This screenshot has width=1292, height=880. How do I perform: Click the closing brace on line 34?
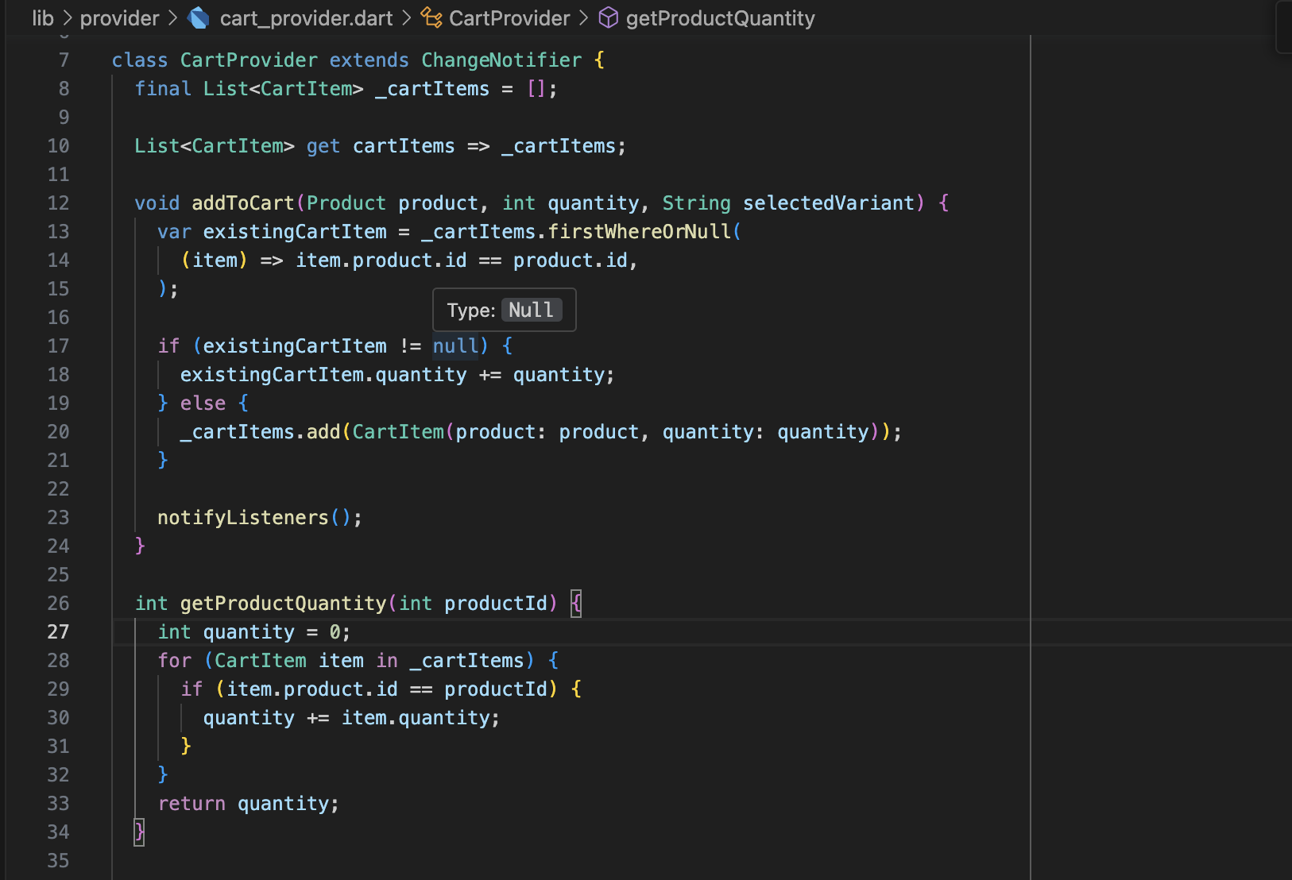point(140,832)
